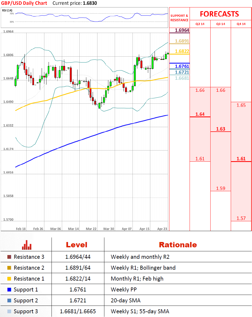Click the FORECASTS heading
The image size is (252, 317).
(x=219, y=14)
